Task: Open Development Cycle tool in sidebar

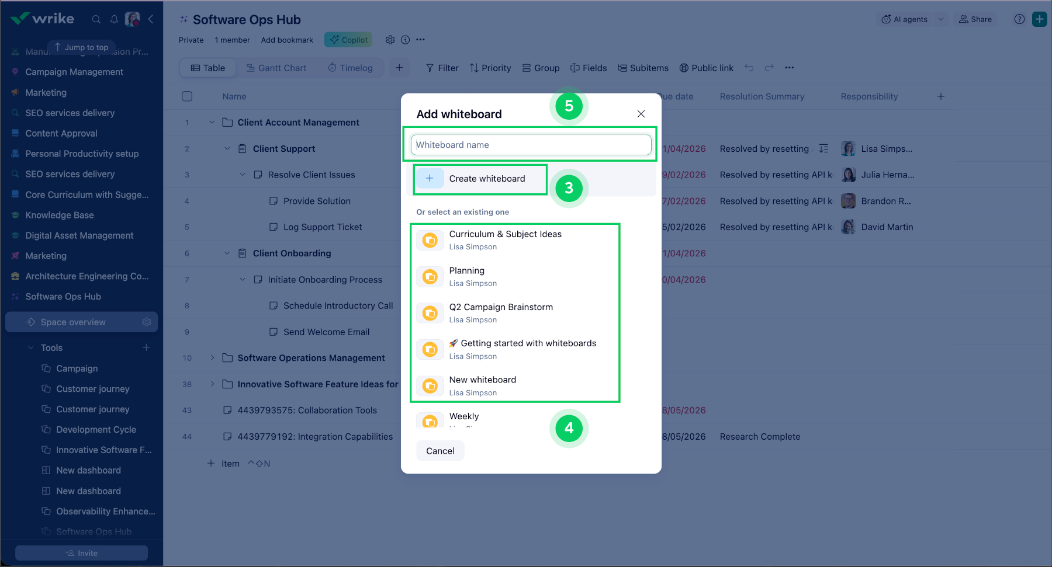Action: [96, 430]
